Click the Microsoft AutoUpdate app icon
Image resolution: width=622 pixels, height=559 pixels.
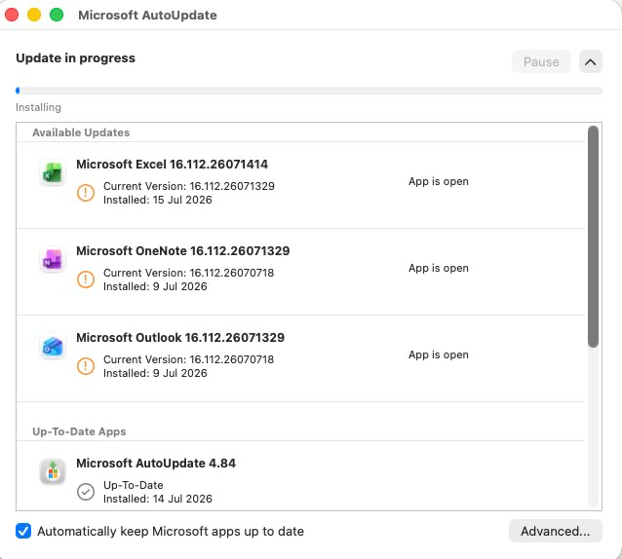pyautogui.click(x=53, y=472)
